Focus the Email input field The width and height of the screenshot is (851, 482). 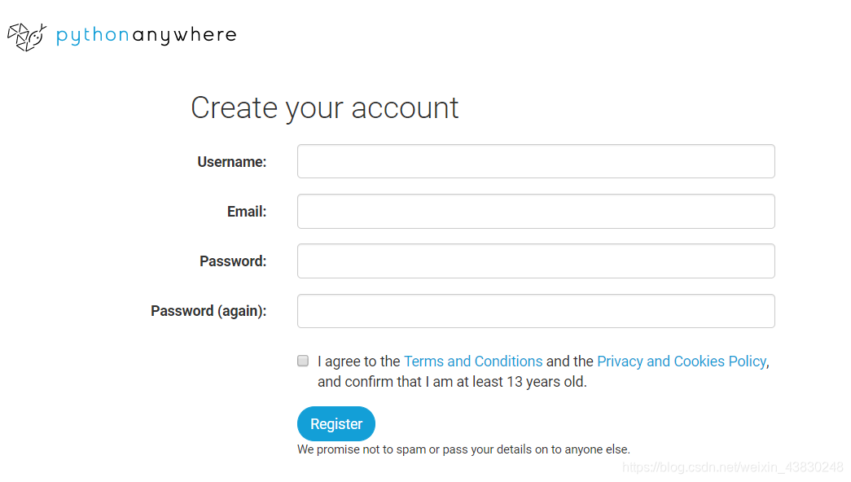click(x=536, y=211)
